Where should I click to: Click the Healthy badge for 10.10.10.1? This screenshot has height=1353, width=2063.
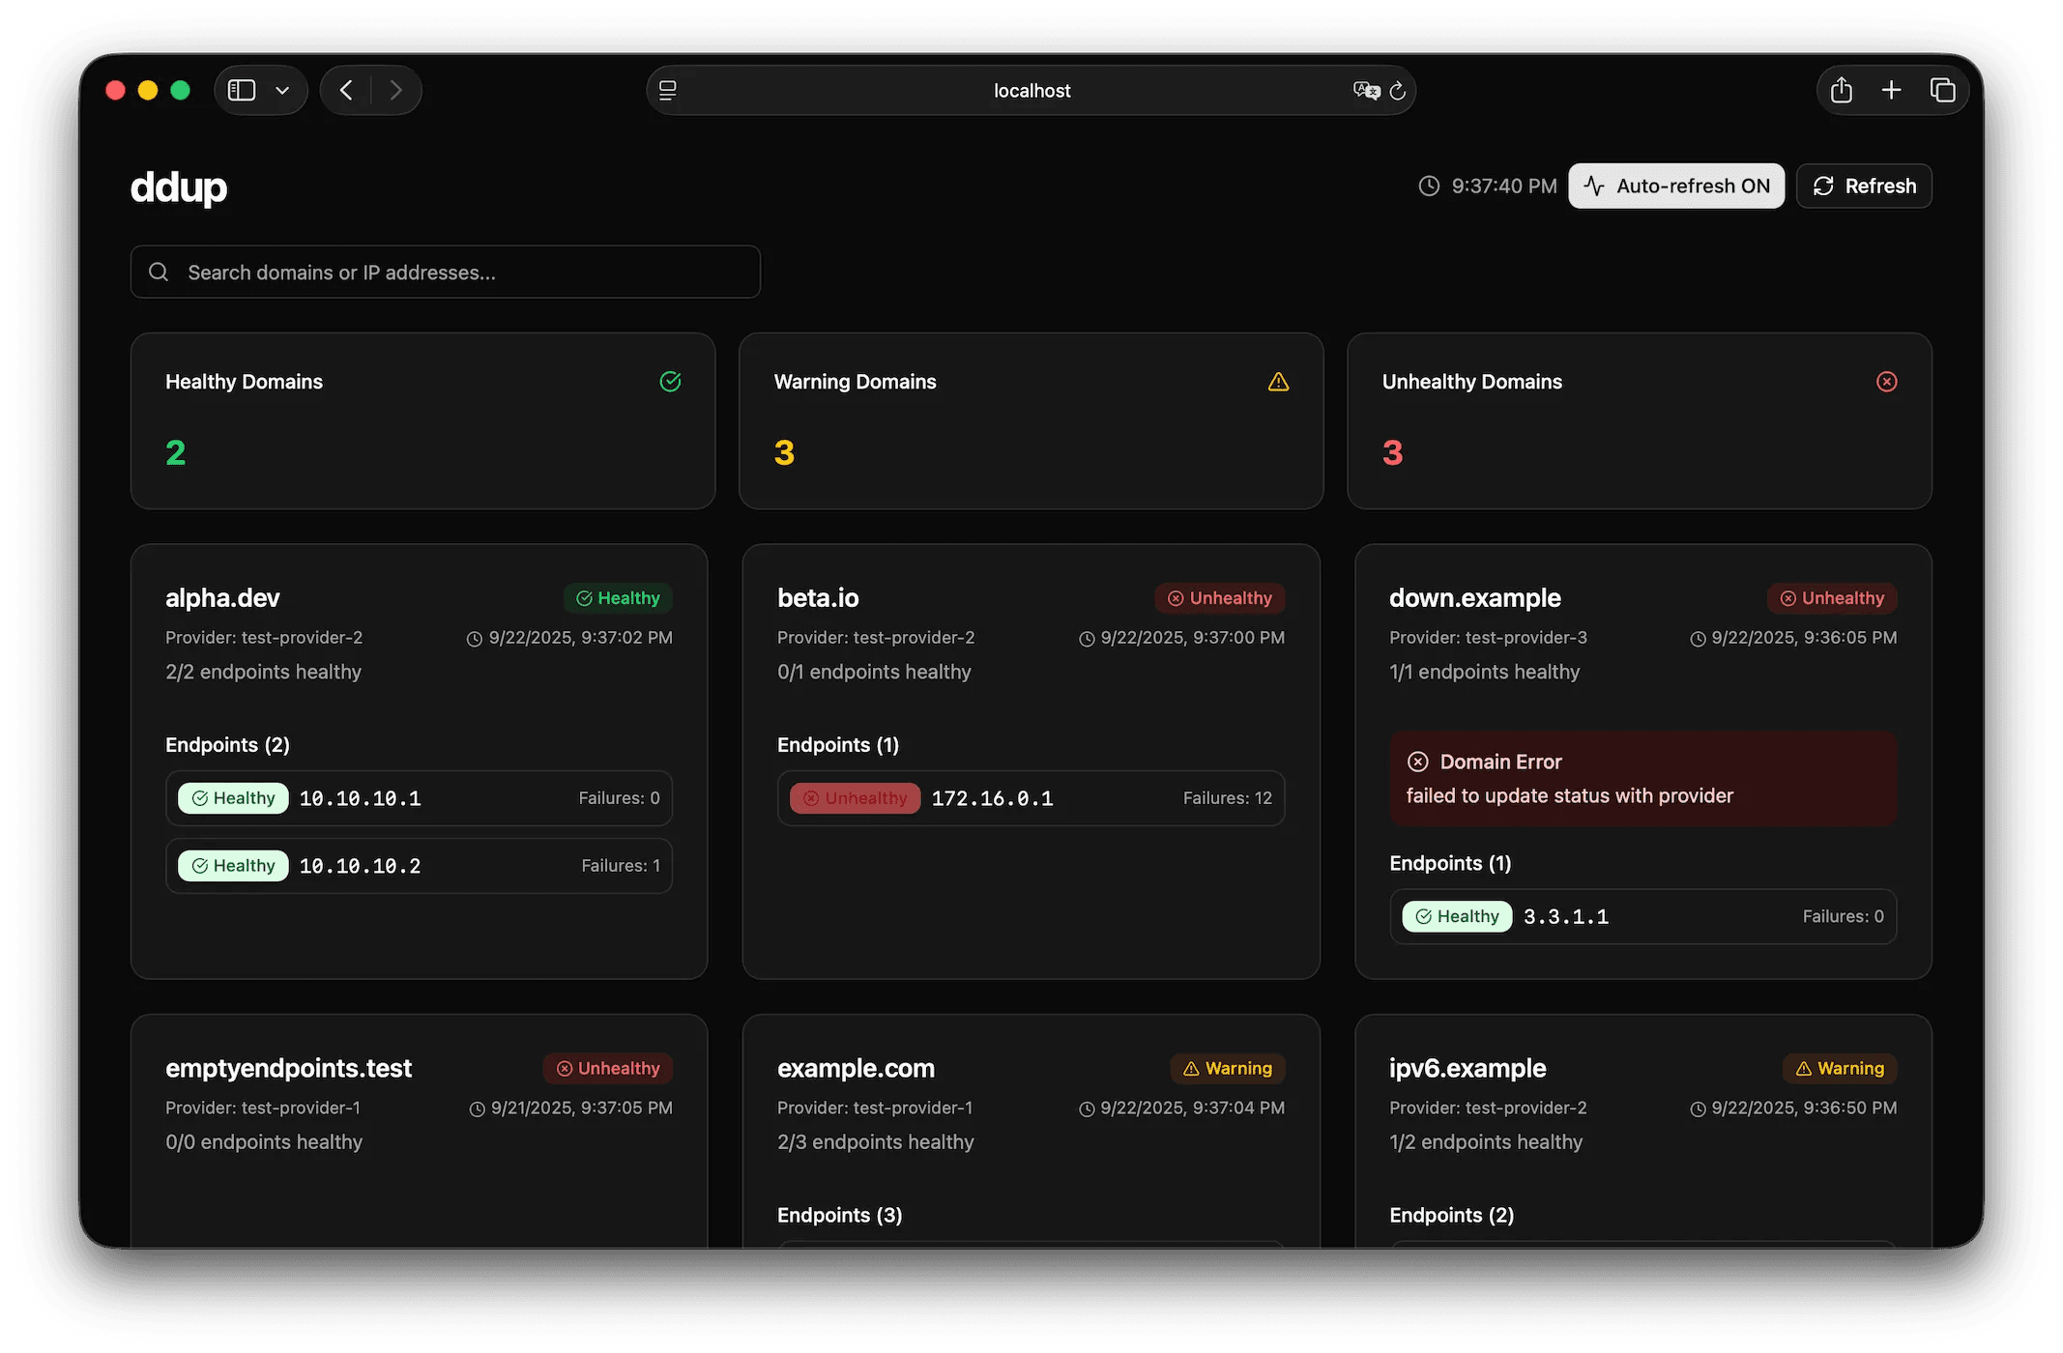pos(233,798)
